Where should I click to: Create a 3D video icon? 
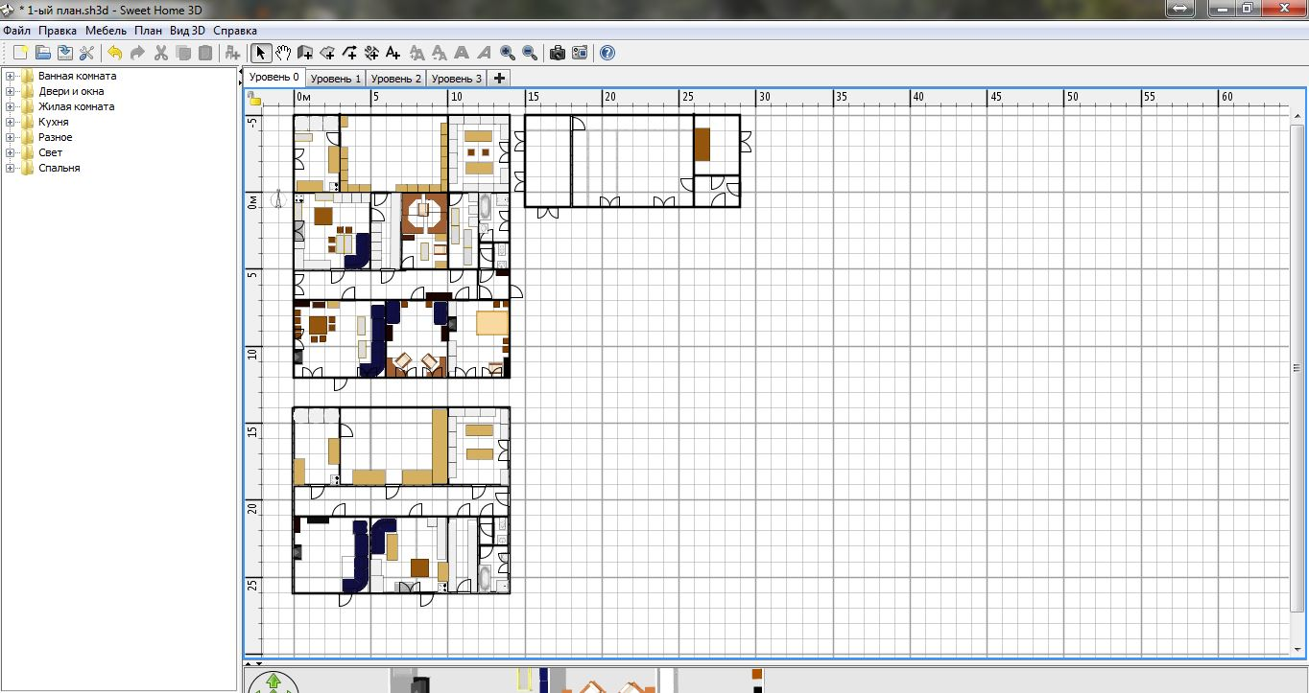[580, 53]
